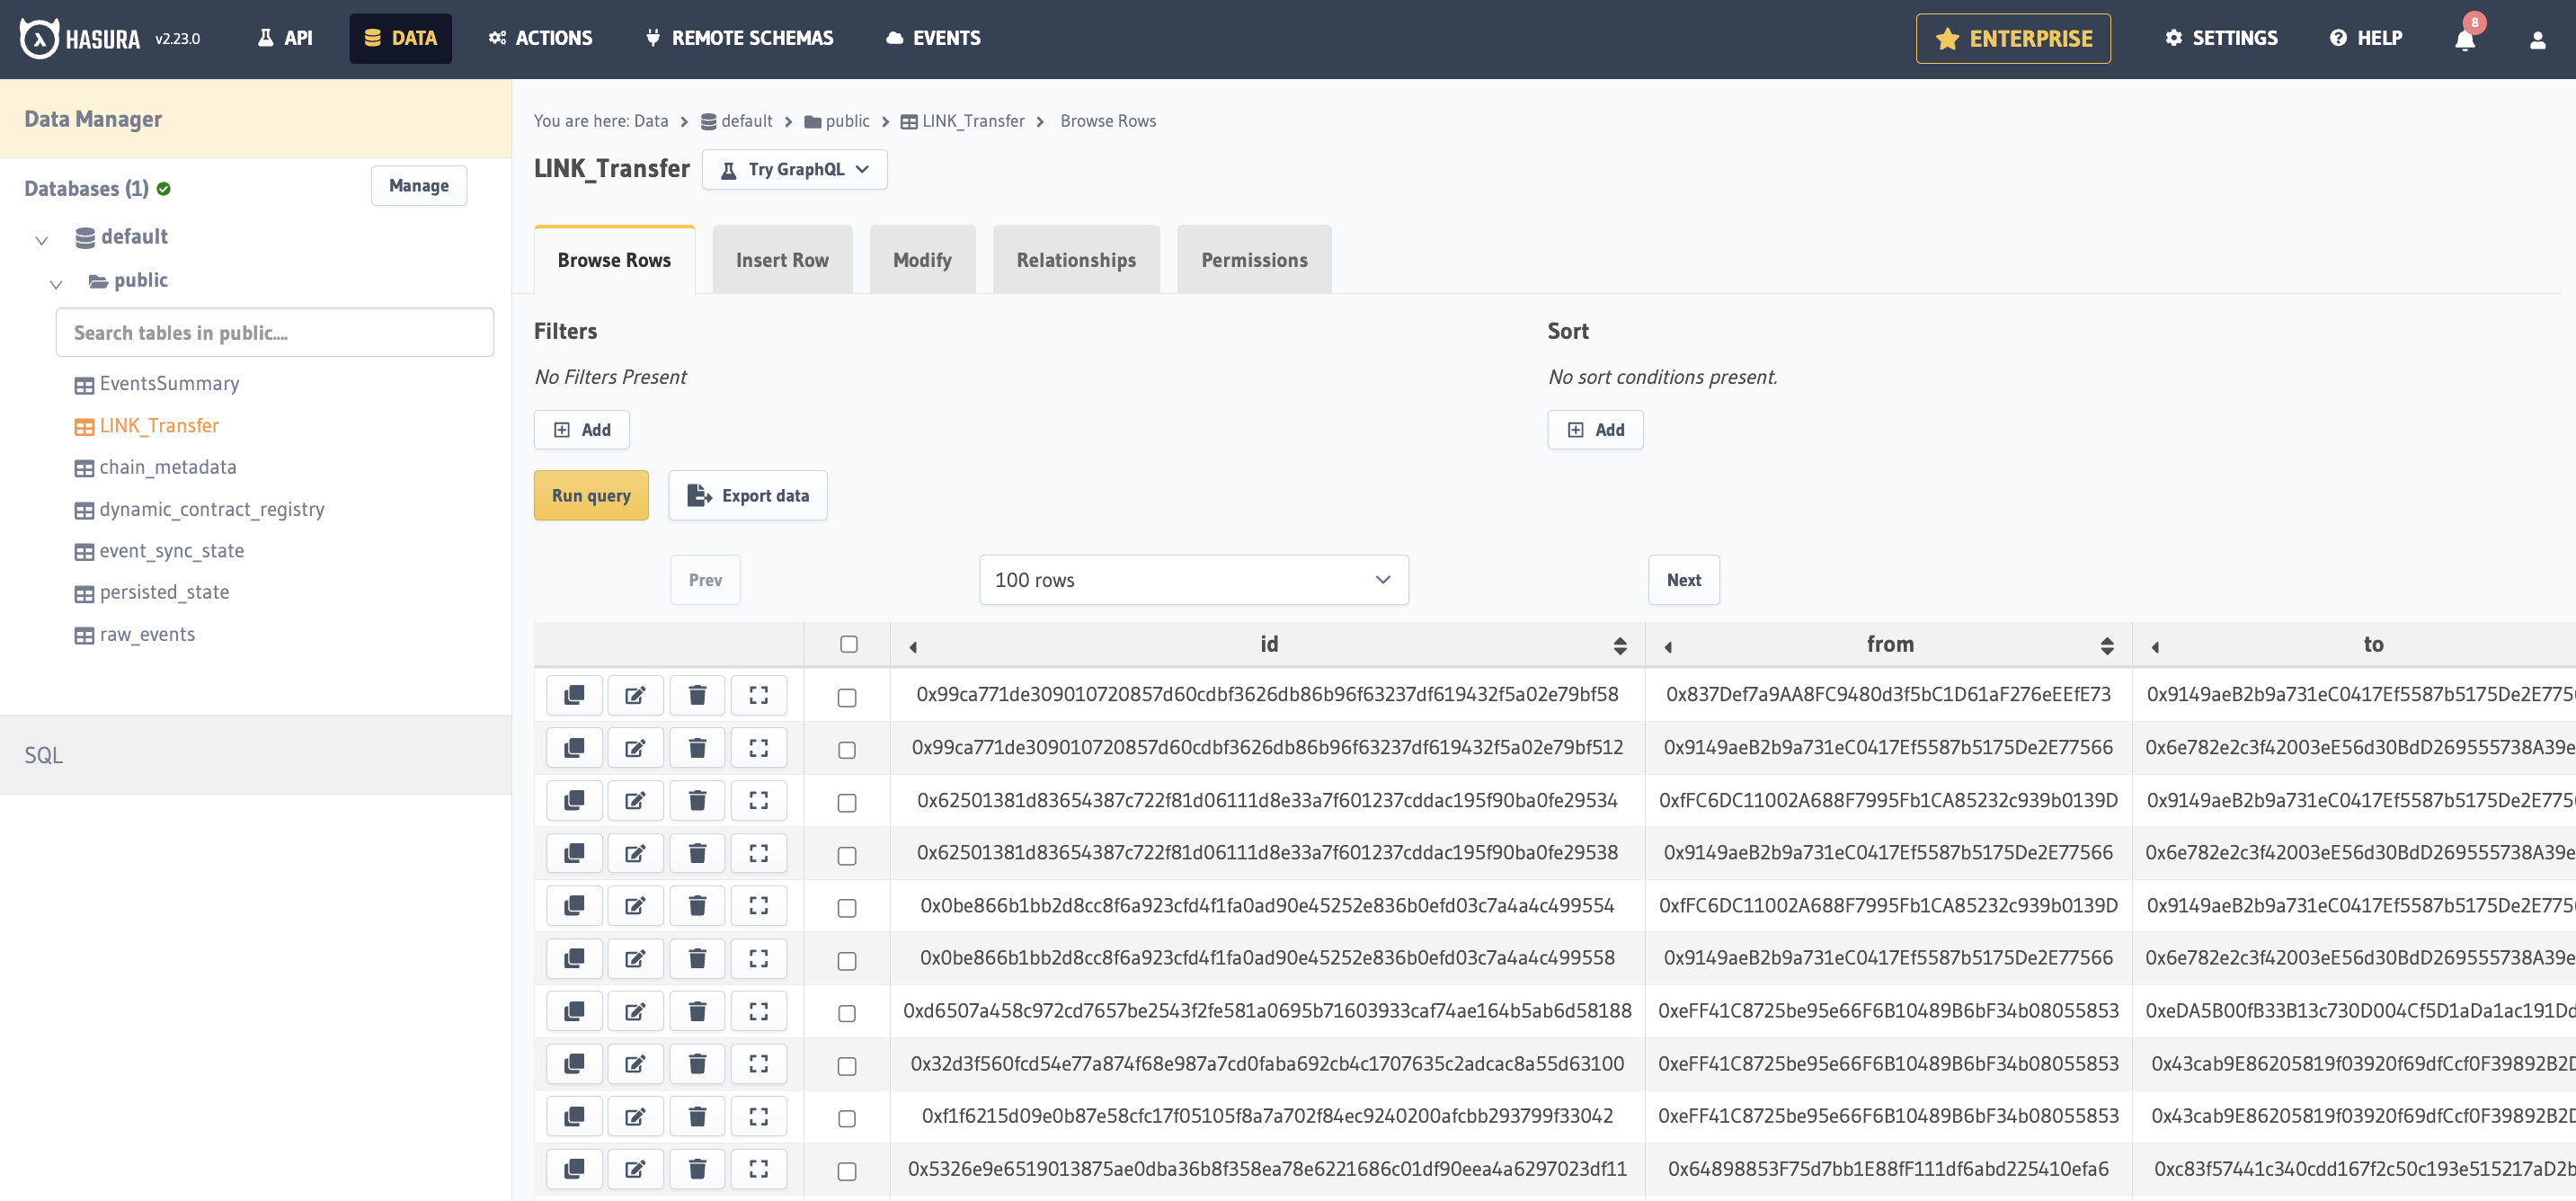Sort by id column arrows

tap(1619, 646)
